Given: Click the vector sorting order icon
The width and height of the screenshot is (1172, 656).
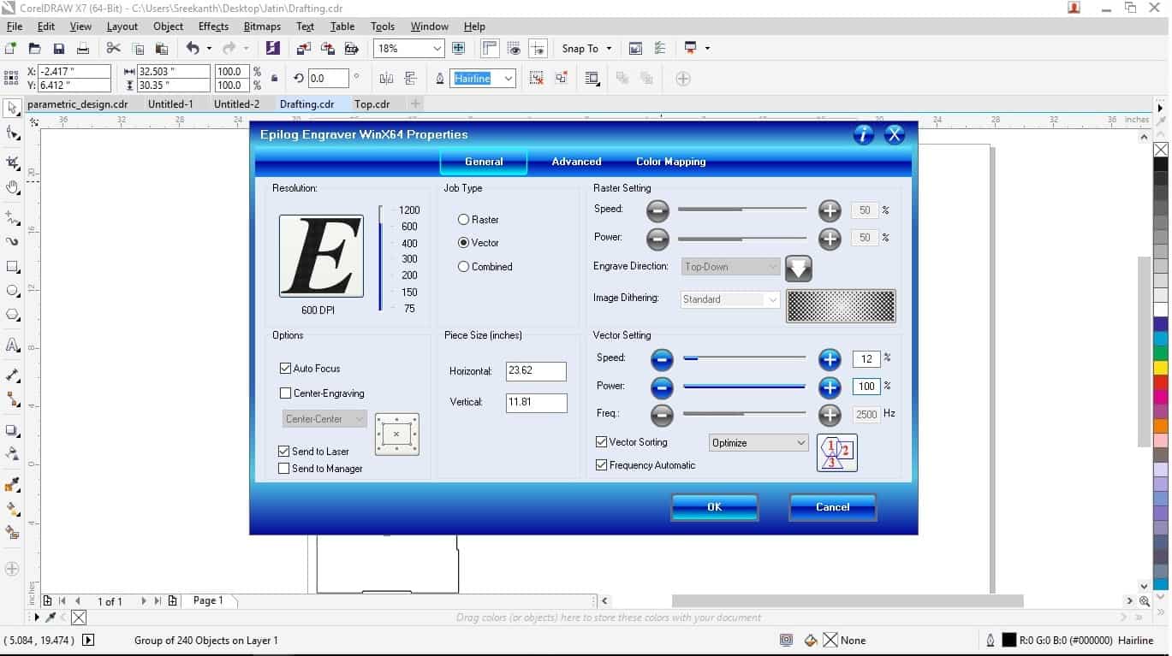Looking at the screenshot, I should (x=837, y=453).
